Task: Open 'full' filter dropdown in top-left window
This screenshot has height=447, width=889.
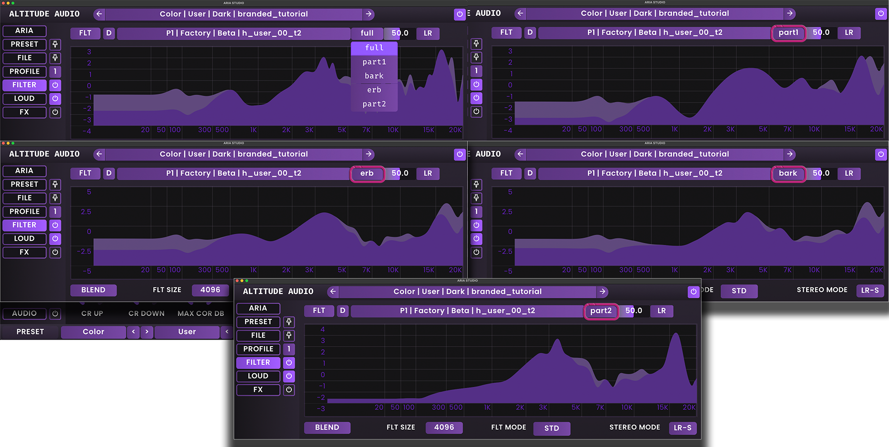Action: pyautogui.click(x=367, y=33)
